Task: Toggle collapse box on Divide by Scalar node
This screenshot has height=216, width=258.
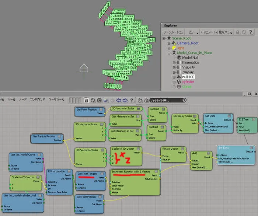Action: pyautogui.click(x=195, y=116)
